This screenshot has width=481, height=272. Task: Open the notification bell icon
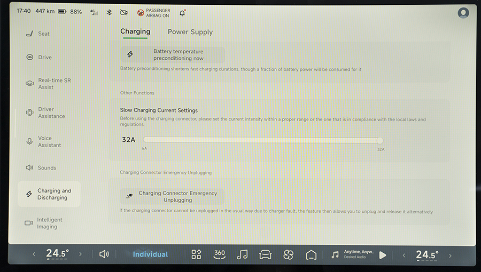point(182,12)
